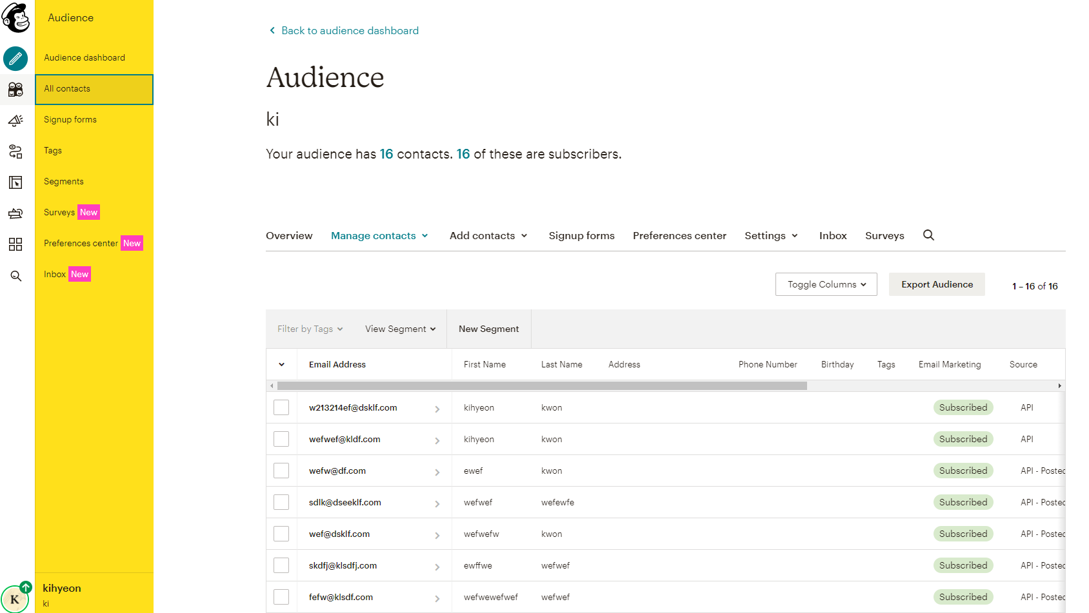This screenshot has height=613, width=1089.
Task: Click the back chevron before audience dashboard link
Action: tap(272, 30)
